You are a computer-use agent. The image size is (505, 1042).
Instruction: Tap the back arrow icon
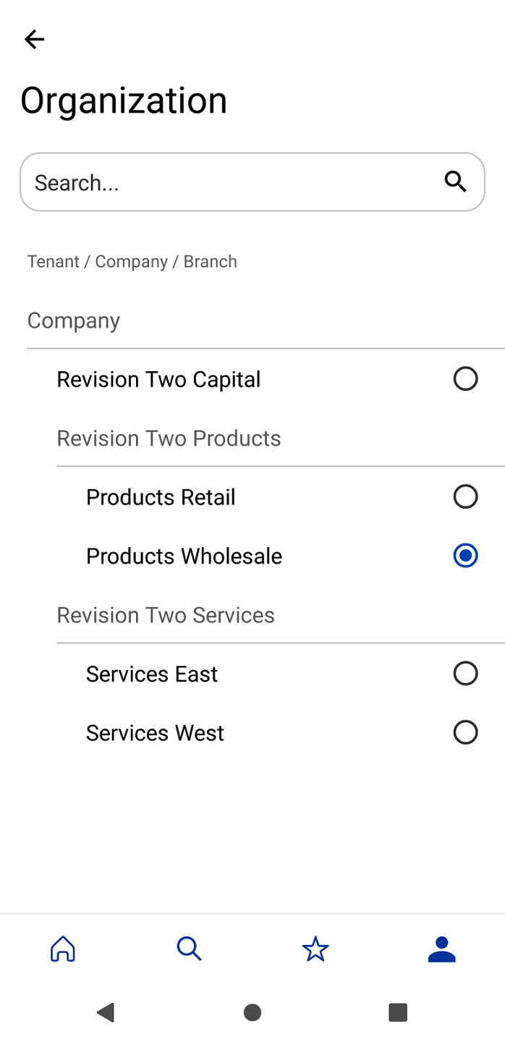tap(34, 39)
